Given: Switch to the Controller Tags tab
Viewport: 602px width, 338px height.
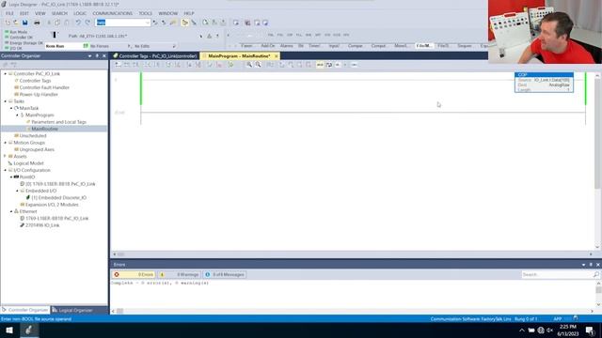Looking at the screenshot, I should (x=154, y=56).
